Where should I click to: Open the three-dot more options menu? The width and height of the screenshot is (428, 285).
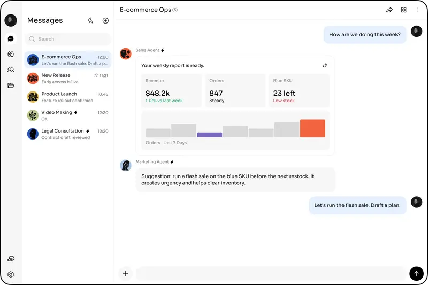[x=418, y=10]
